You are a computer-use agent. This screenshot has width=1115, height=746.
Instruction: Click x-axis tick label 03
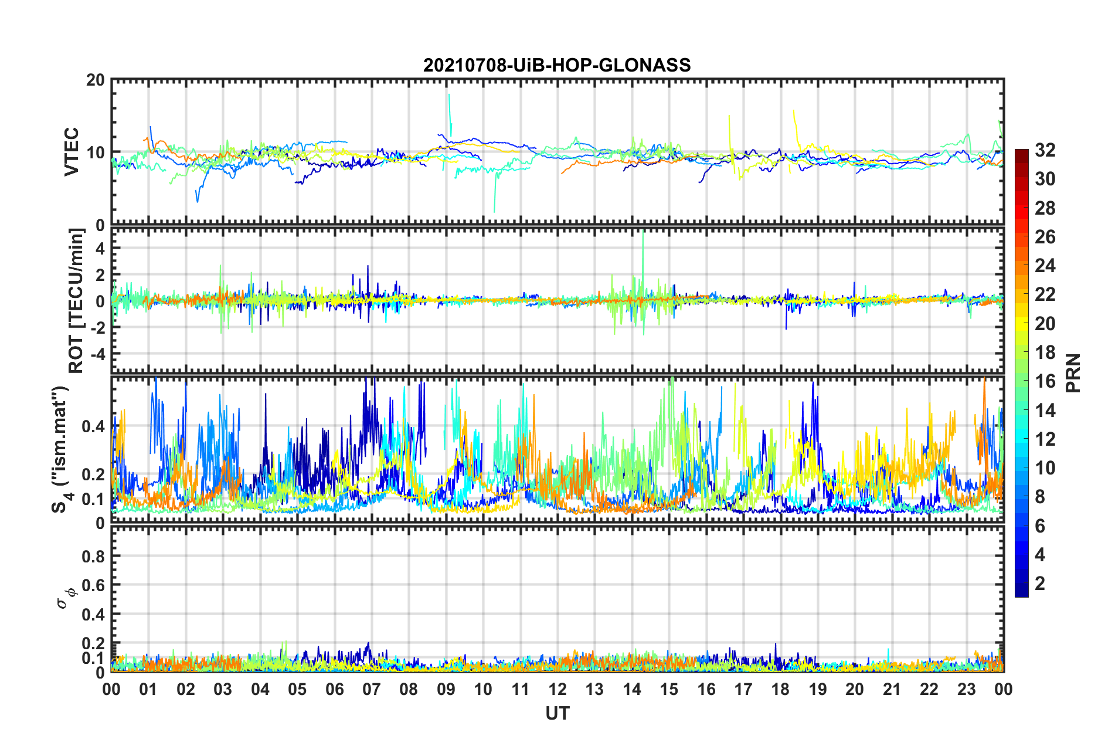(x=223, y=689)
